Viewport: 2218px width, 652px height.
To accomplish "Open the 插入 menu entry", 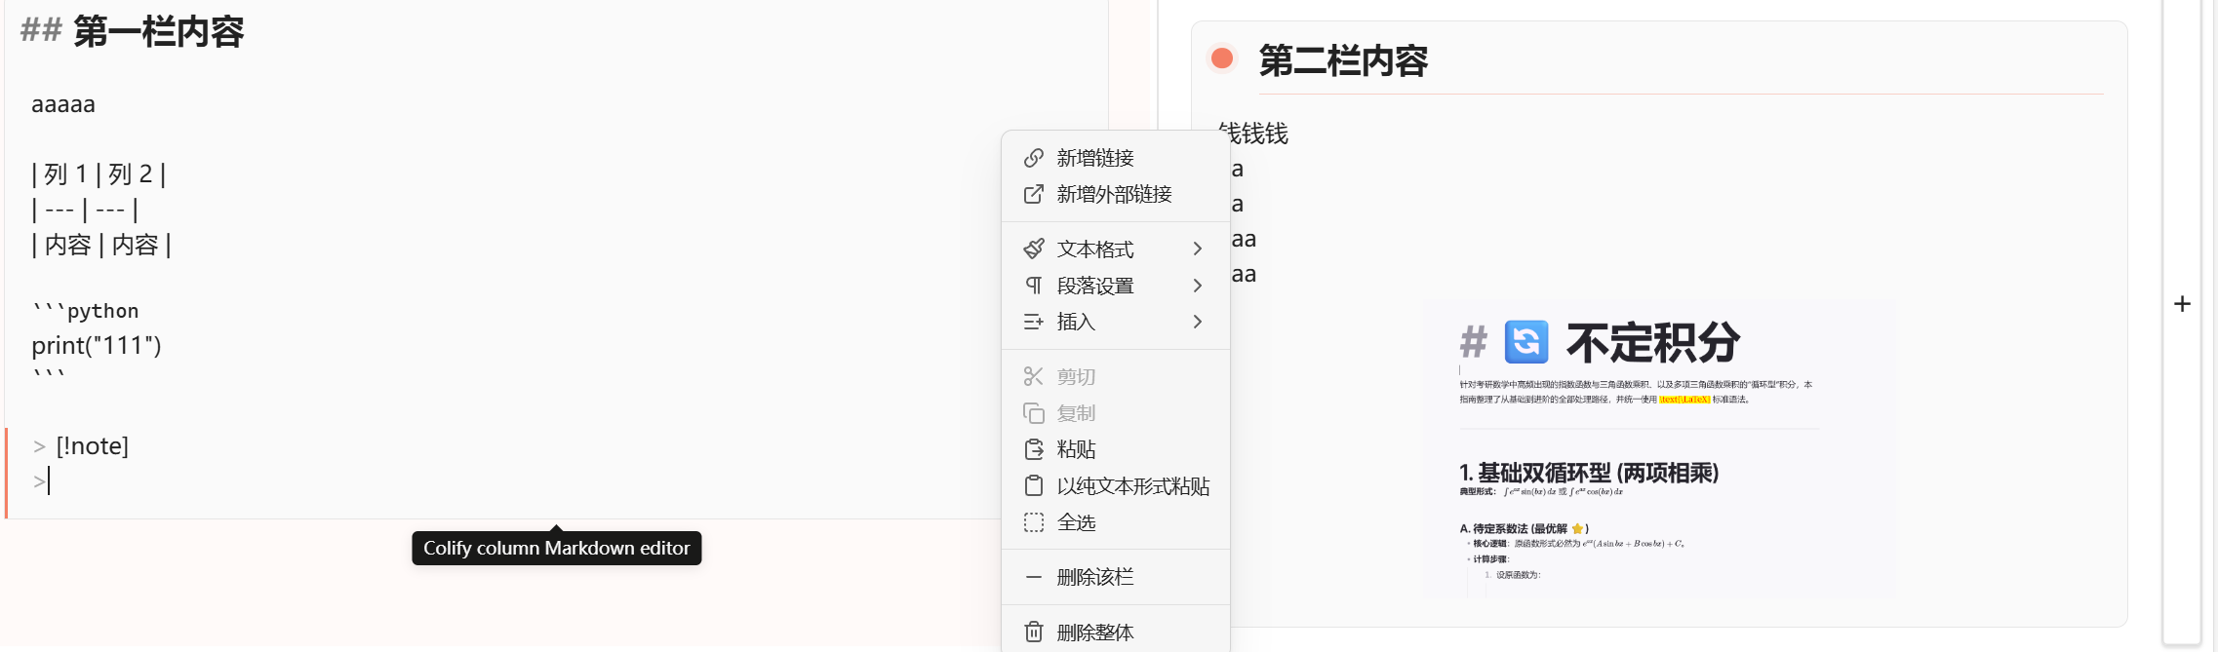I will pos(1116,322).
